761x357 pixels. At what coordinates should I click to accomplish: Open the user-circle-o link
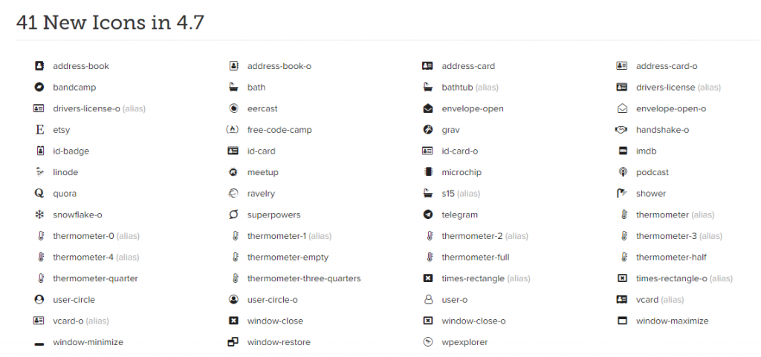pos(272,300)
